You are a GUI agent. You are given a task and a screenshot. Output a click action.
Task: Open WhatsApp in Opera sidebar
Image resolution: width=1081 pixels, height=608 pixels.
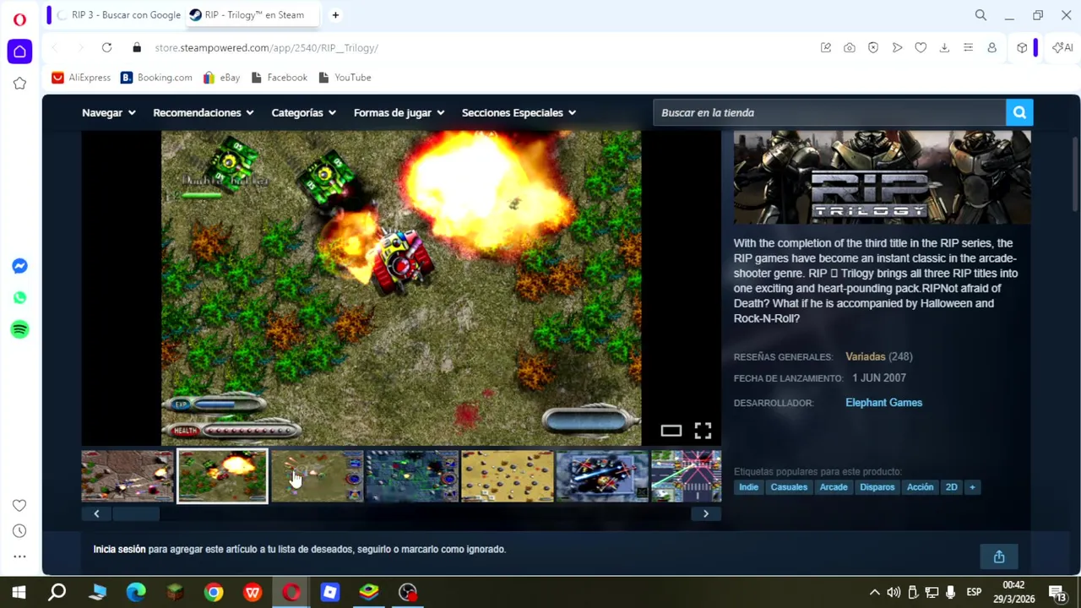pyautogui.click(x=19, y=297)
